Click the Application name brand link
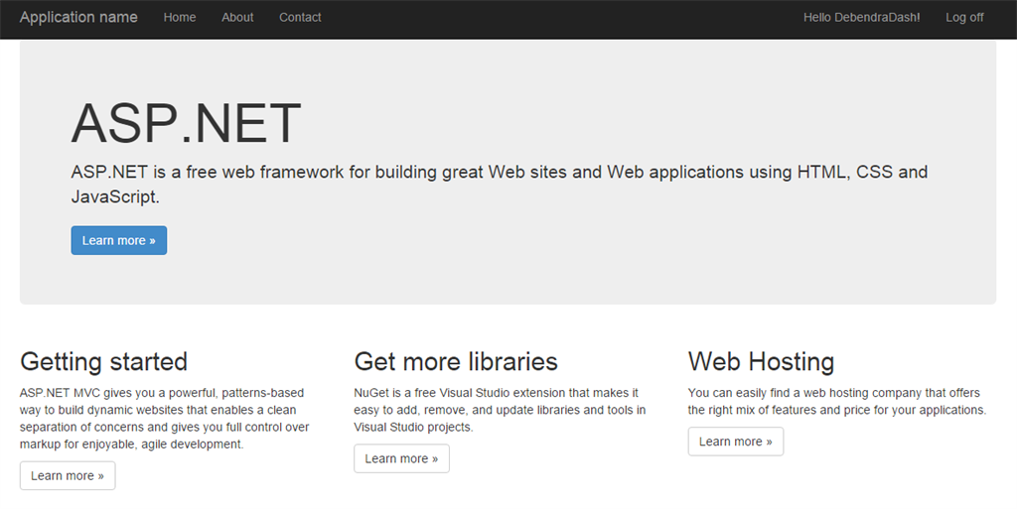The height and width of the screenshot is (509, 1017). click(x=78, y=18)
